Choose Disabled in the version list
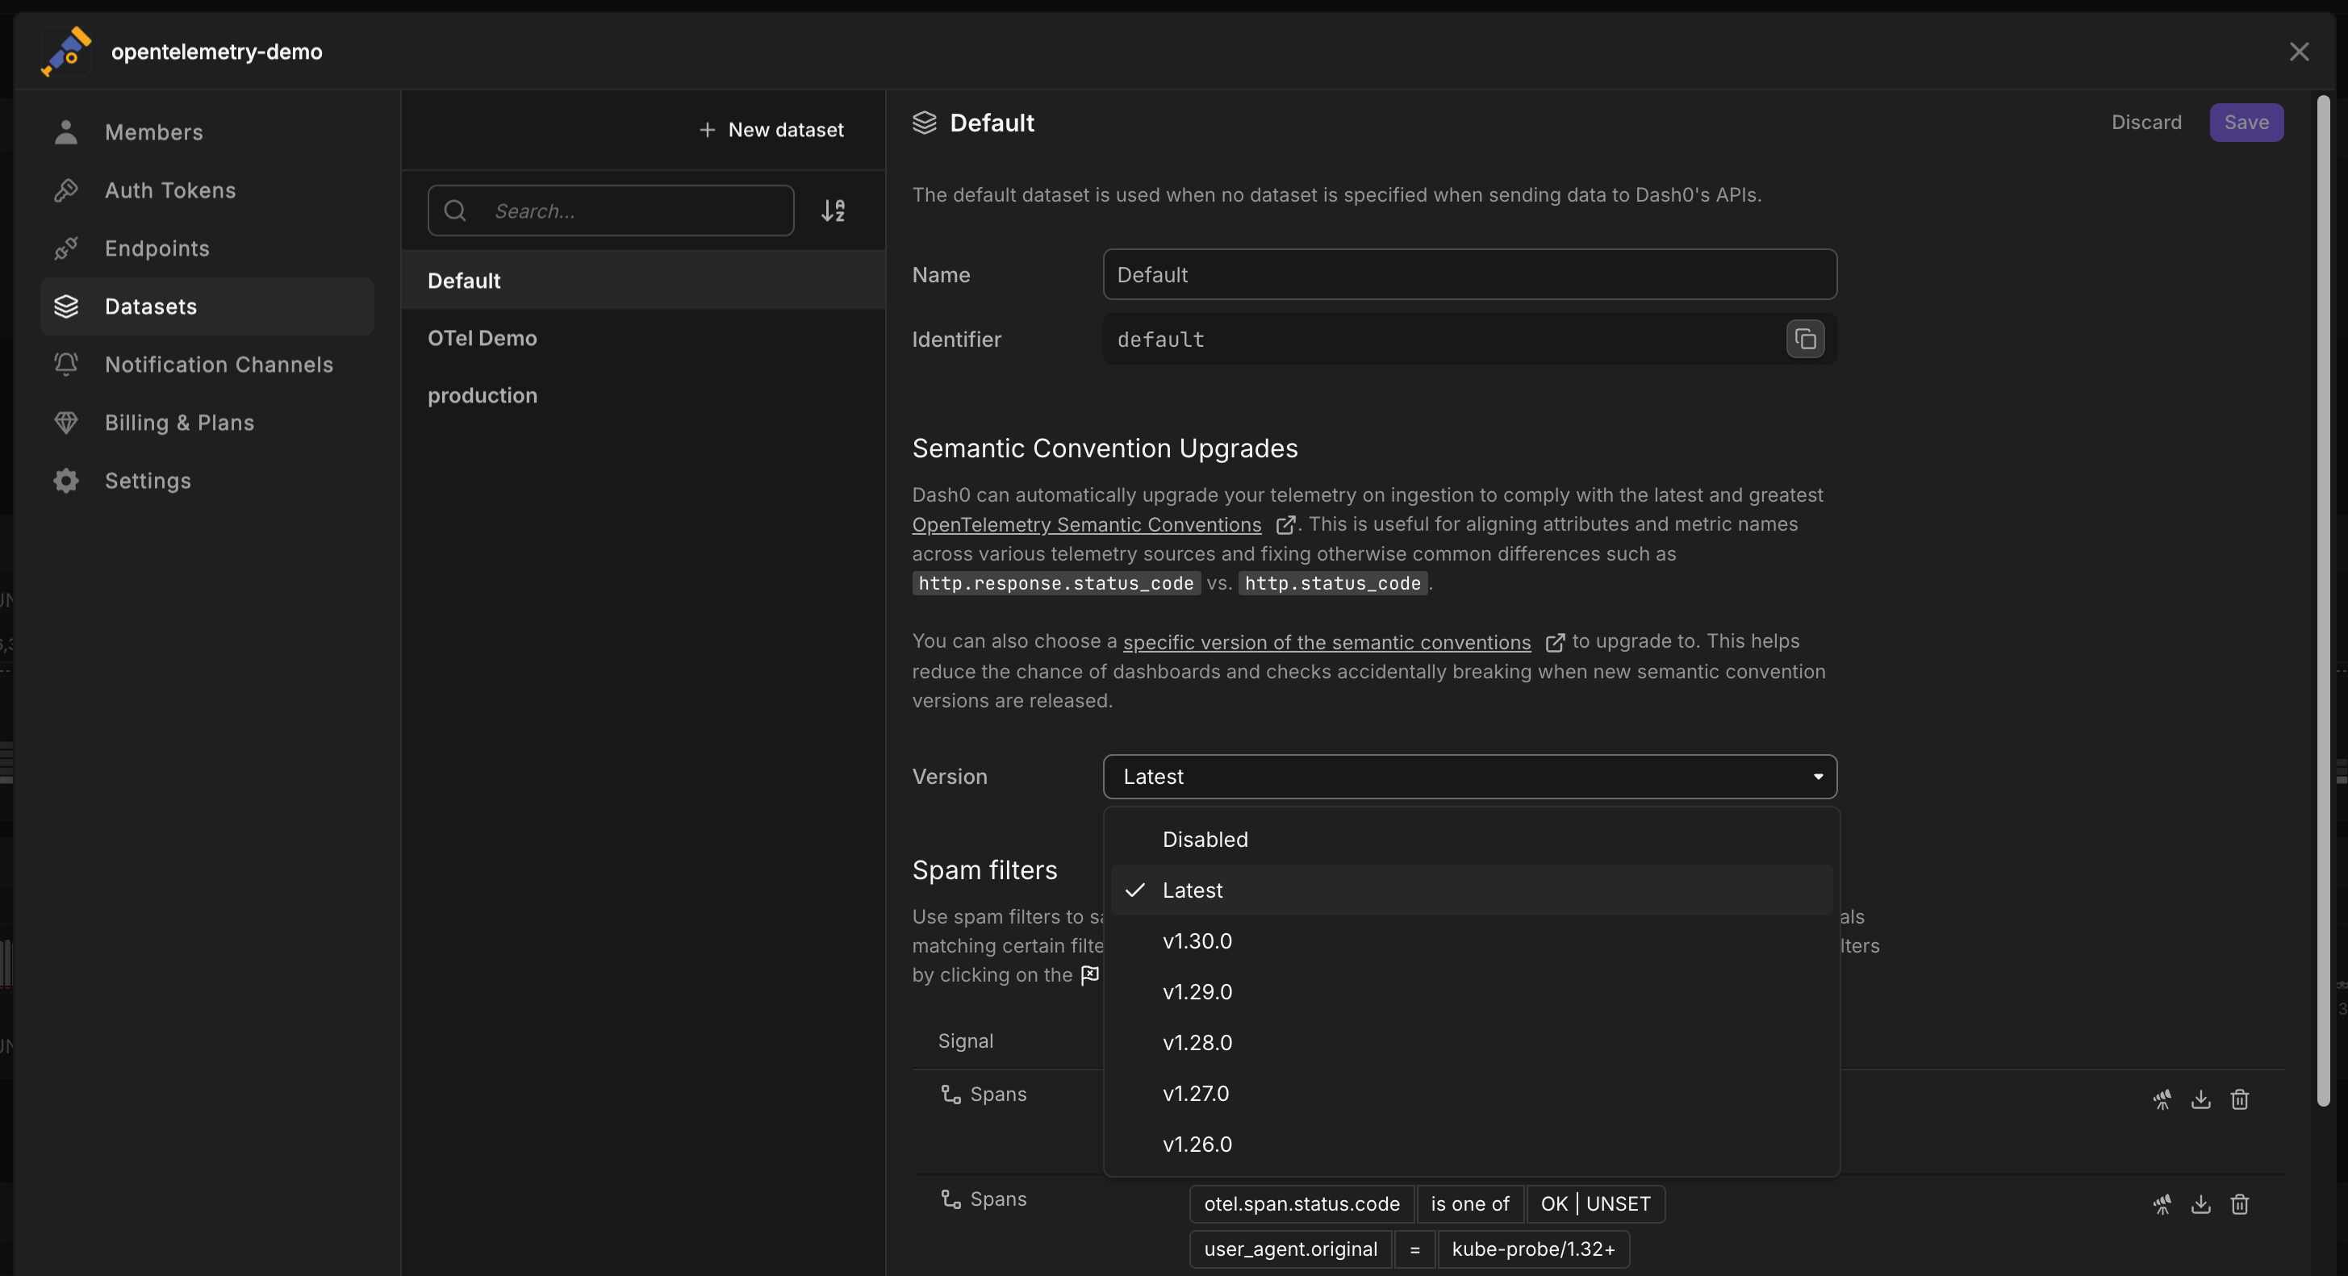Screen dimensions: 2348x1276 [1205, 840]
